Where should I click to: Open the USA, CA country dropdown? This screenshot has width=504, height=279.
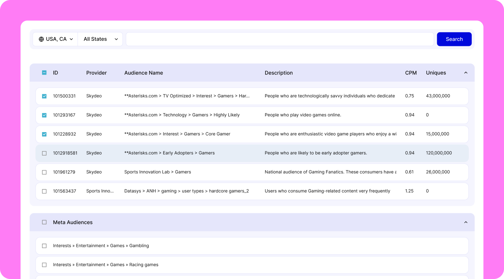click(x=55, y=39)
